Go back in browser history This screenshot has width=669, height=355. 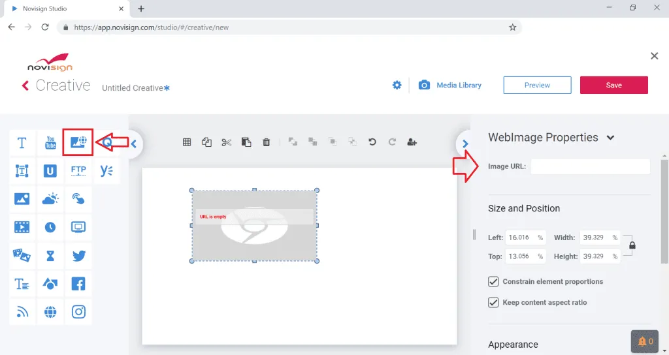tap(12, 27)
